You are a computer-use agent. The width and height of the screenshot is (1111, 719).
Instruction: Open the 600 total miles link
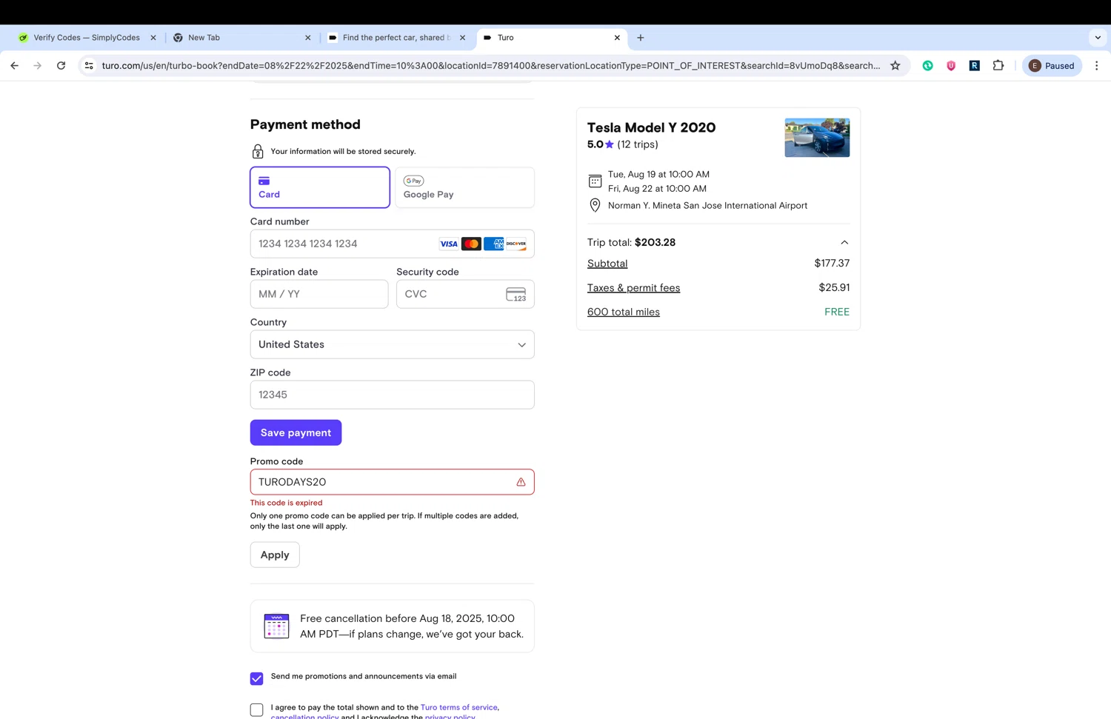click(x=624, y=312)
